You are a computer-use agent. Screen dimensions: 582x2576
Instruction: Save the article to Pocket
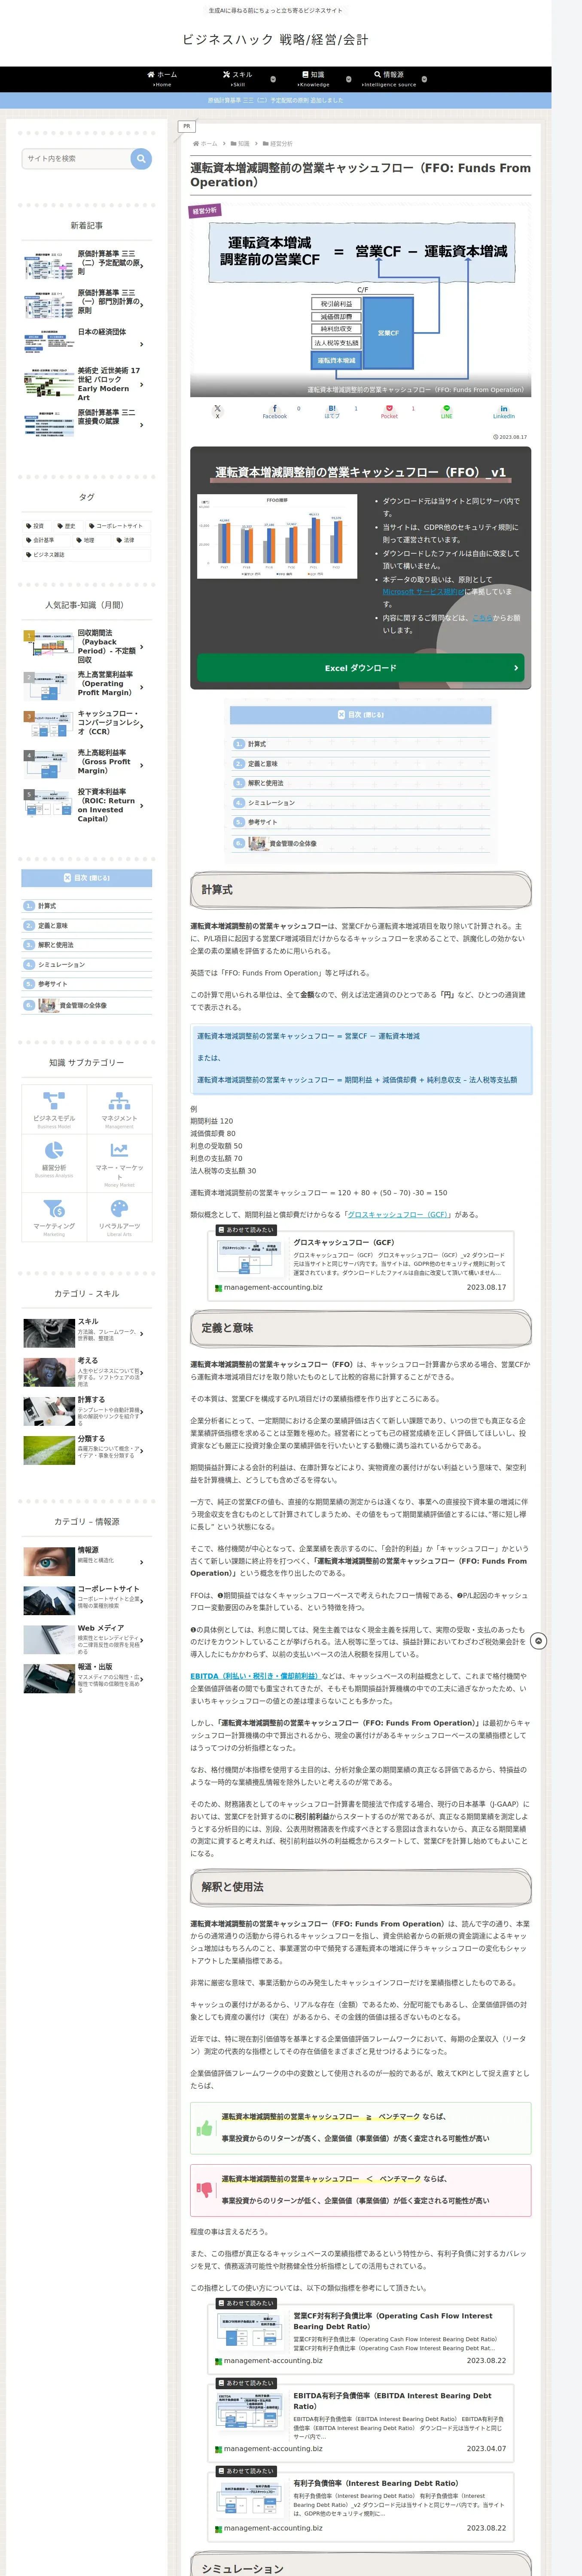click(x=389, y=410)
